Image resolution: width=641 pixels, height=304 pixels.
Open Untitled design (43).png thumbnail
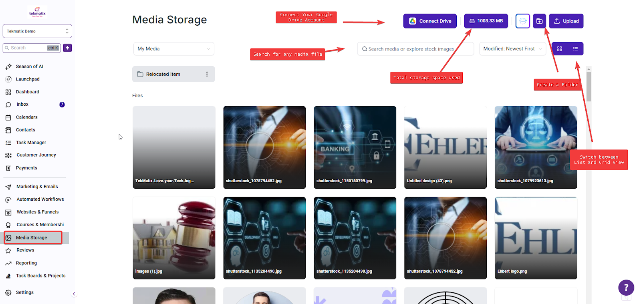[445, 147]
